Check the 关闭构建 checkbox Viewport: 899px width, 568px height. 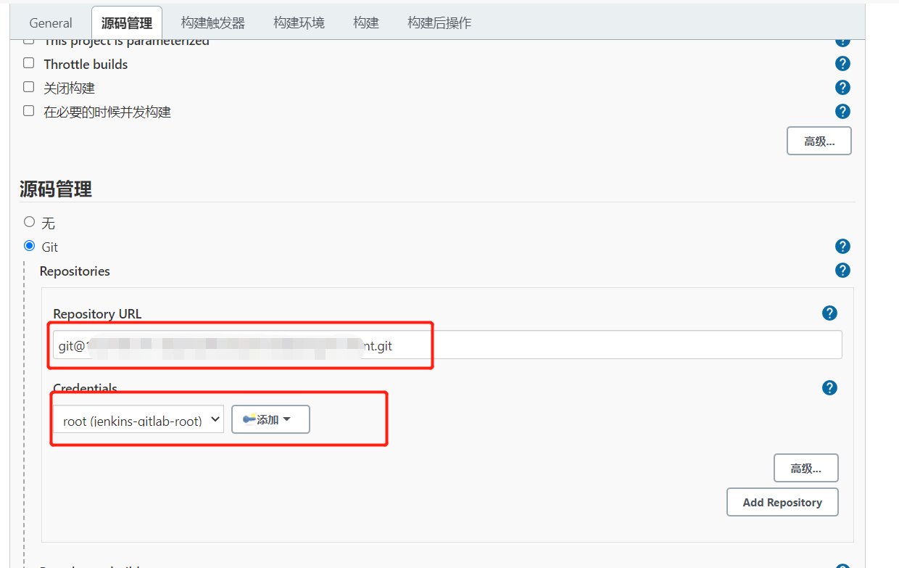point(29,87)
